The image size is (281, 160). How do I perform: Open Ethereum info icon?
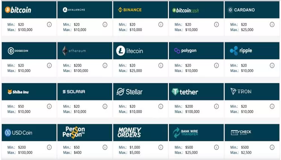[x=105, y=65]
